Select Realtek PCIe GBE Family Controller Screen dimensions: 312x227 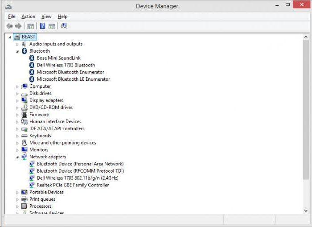73,185
